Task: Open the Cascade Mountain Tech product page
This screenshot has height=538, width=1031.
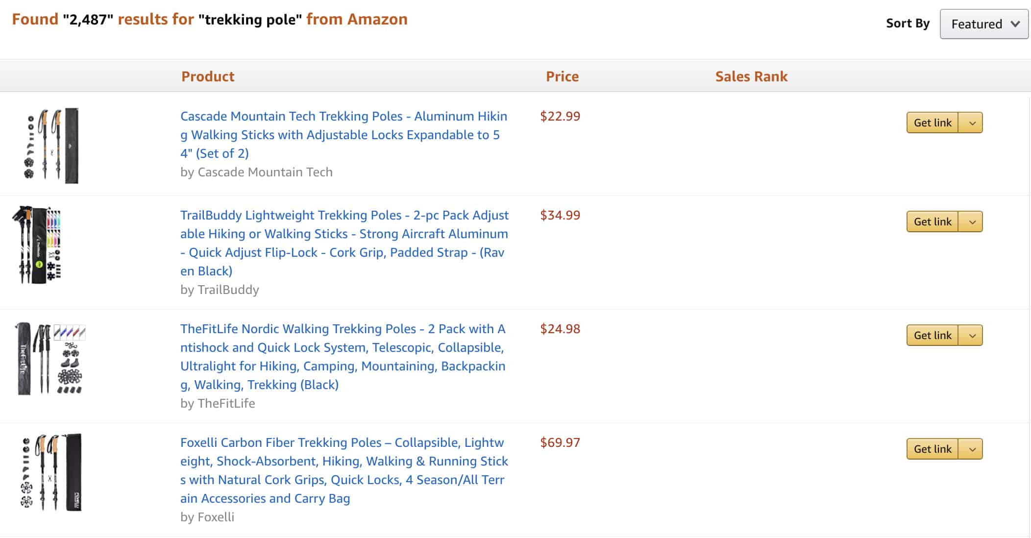Action: [x=343, y=134]
